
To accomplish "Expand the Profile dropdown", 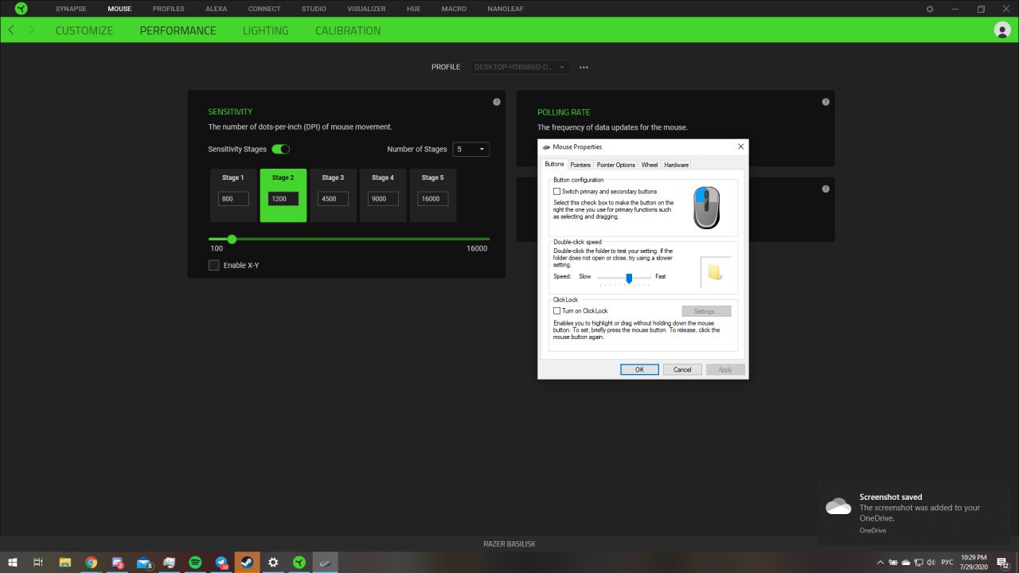I will point(519,67).
